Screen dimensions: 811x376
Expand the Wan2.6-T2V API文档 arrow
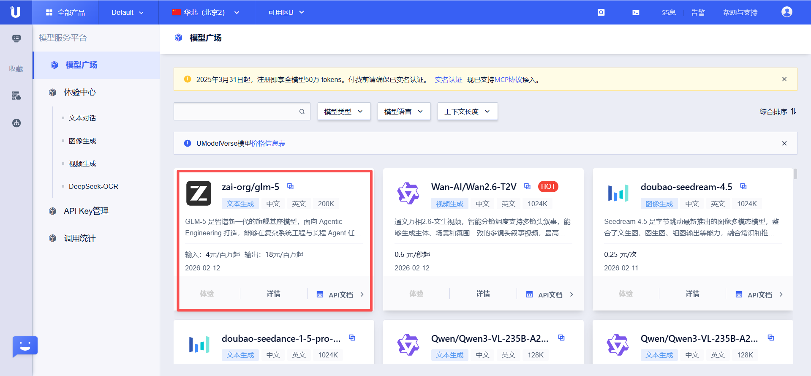[x=572, y=294]
